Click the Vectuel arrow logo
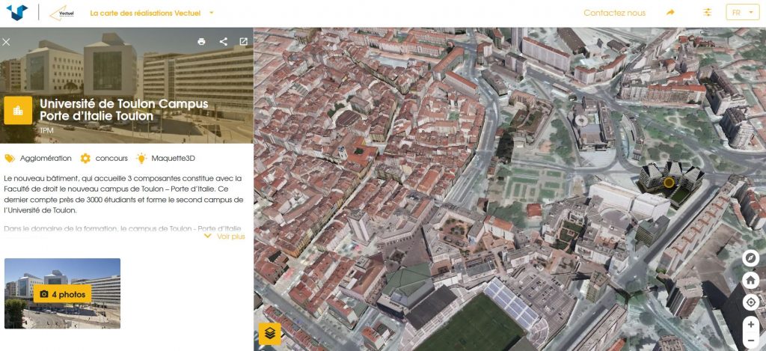This screenshot has width=766, height=351. tap(61, 13)
